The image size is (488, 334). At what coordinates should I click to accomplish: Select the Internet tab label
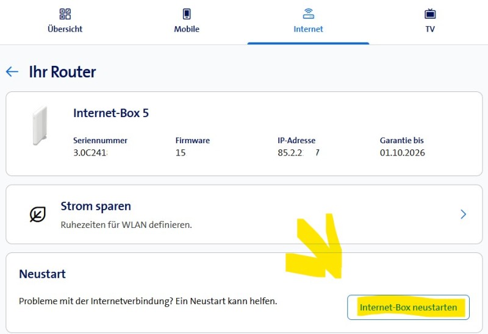click(308, 29)
